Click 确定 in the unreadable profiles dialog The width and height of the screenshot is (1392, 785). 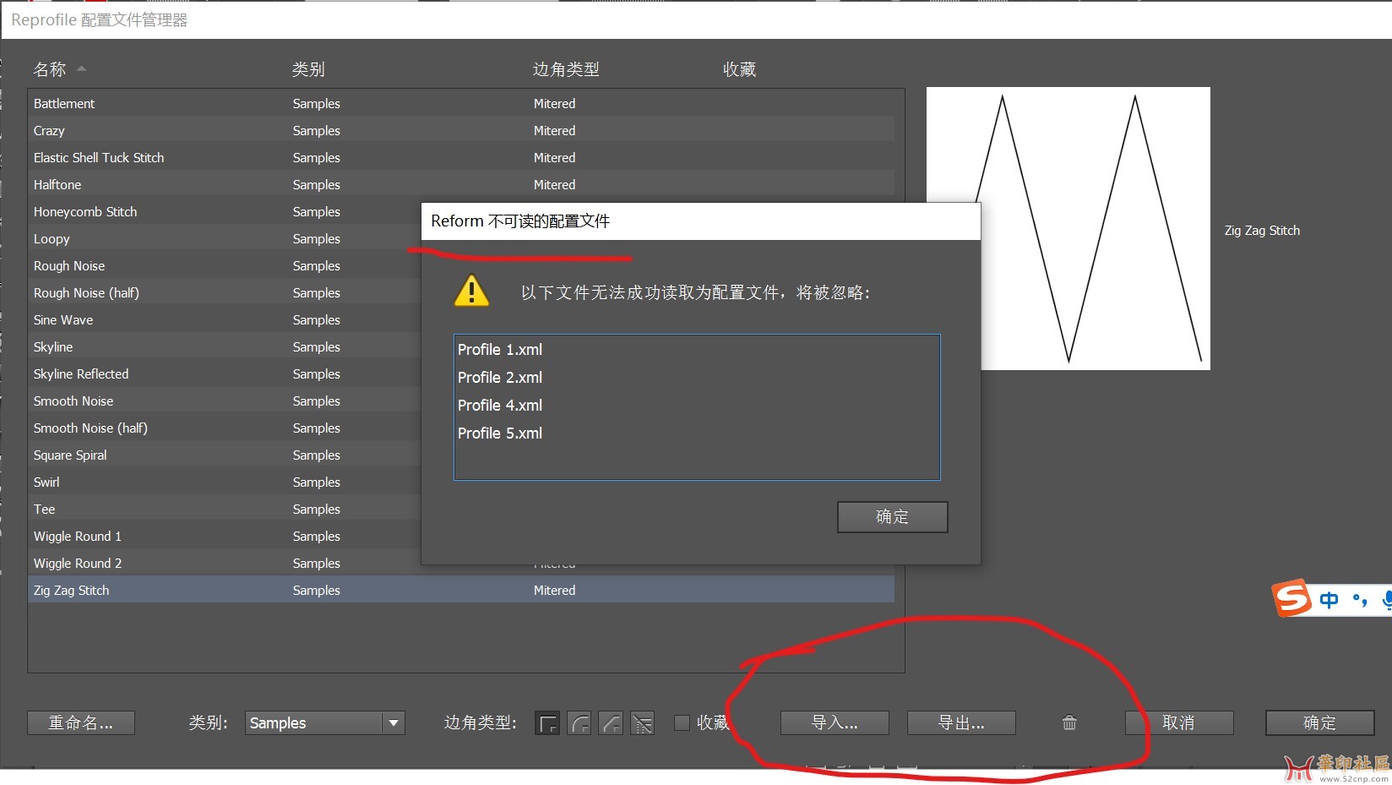[x=893, y=517]
